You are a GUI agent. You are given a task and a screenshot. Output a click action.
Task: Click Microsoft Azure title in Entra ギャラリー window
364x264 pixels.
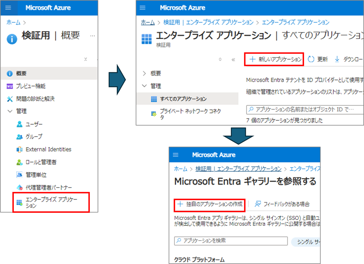click(x=214, y=155)
